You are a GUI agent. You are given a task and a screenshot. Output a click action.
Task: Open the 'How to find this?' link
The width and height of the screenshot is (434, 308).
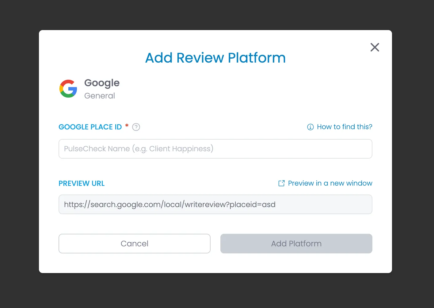click(345, 127)
